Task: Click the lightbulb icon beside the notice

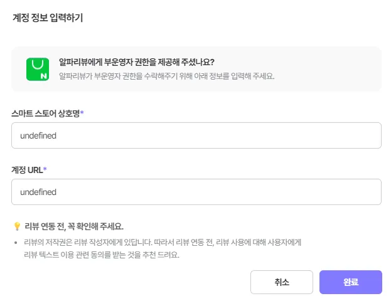Action: coord(17,226)
